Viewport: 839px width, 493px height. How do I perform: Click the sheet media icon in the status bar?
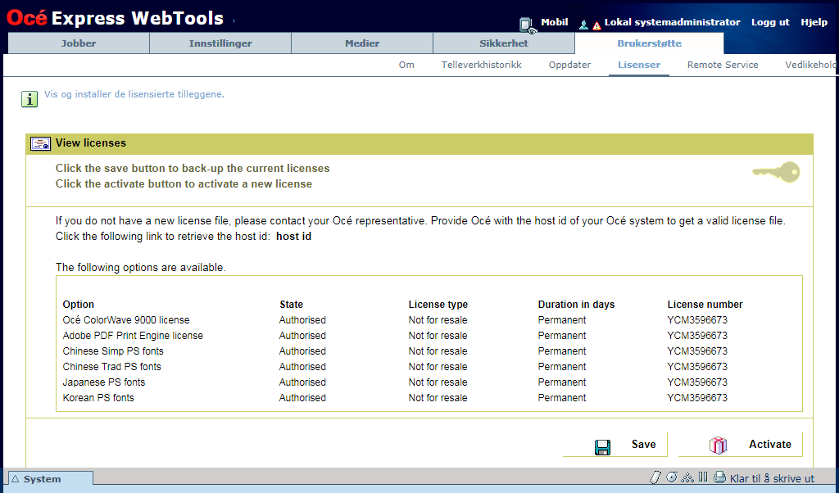click(x=655, y=477)
